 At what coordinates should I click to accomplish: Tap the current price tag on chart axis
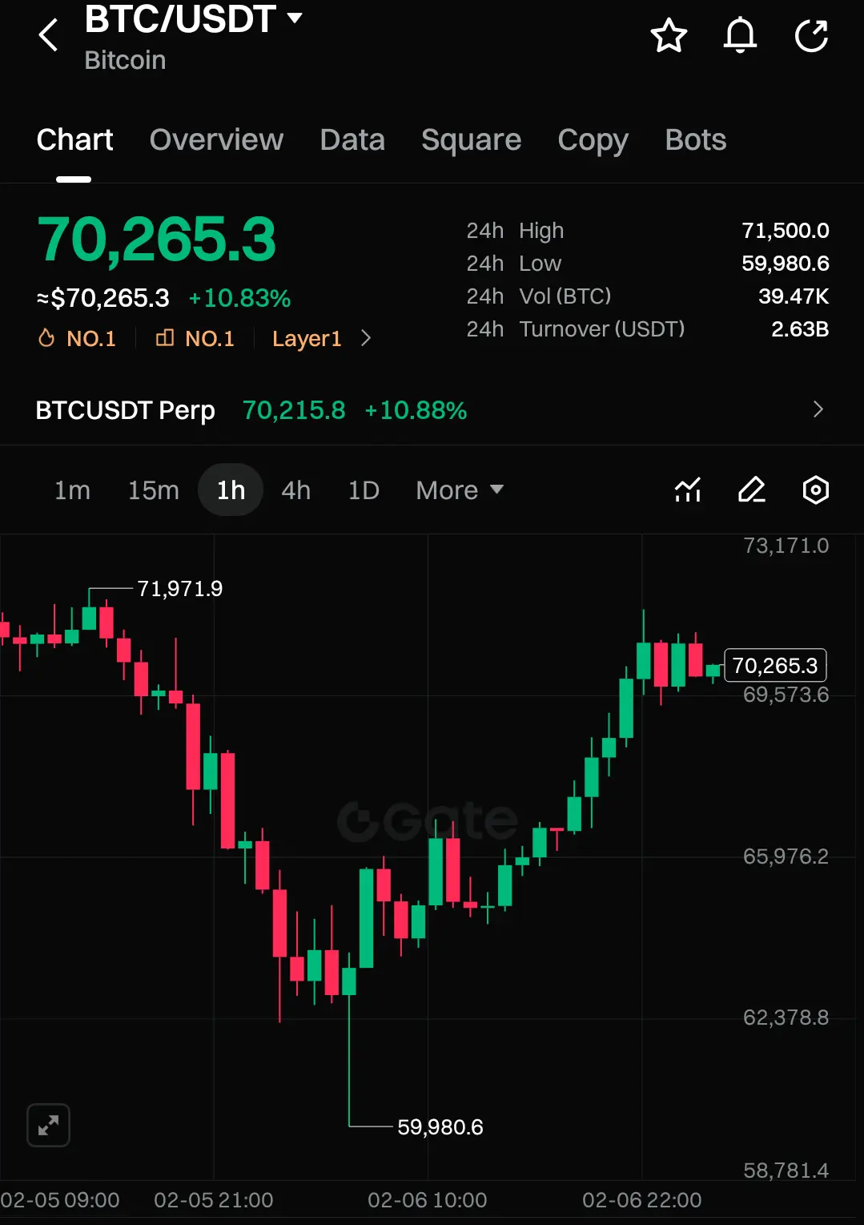pyautogui.click(x=775, y=665)
